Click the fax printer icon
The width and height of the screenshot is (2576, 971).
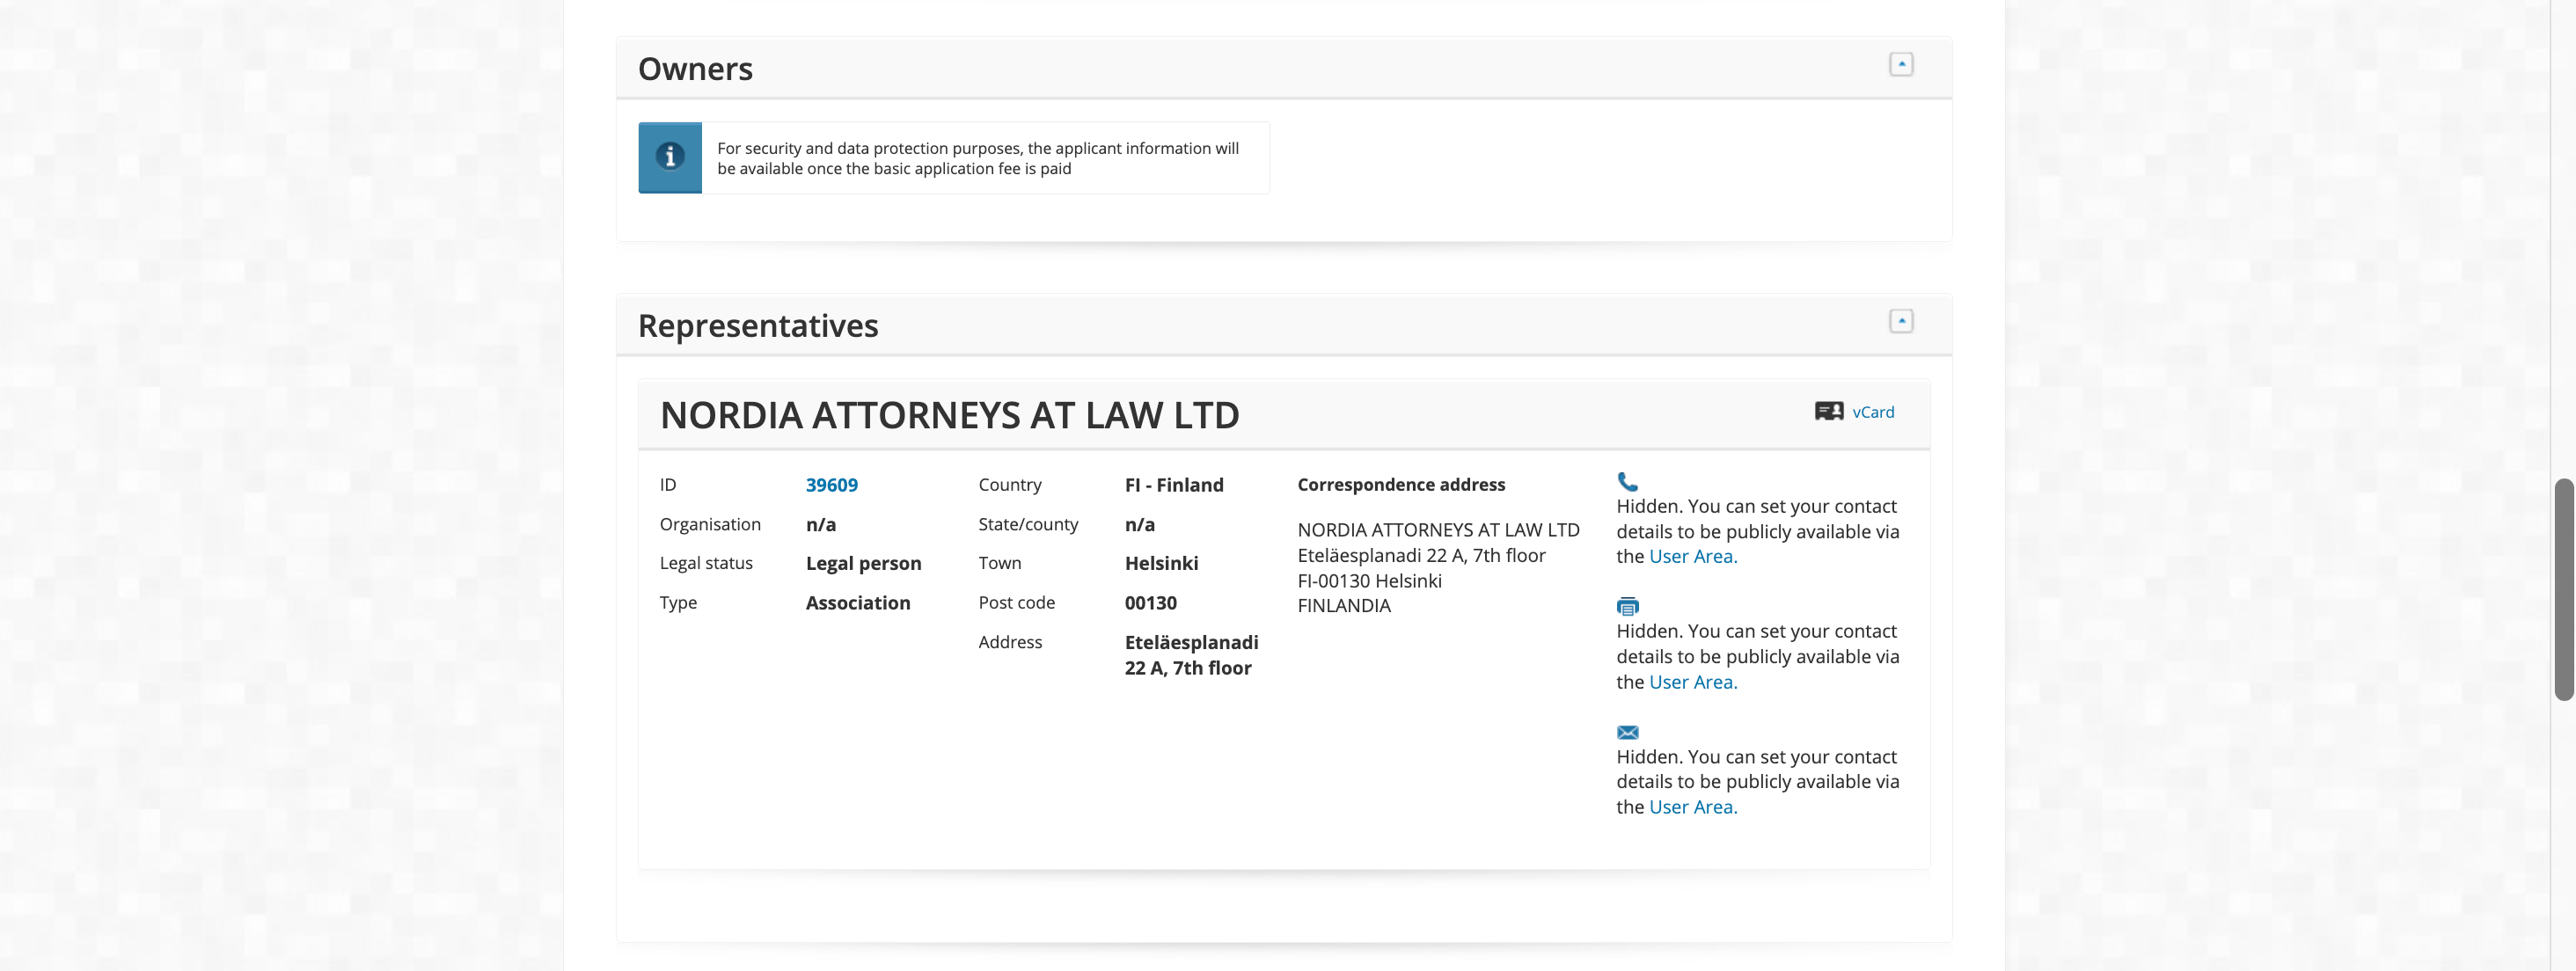click(1627, 606)
